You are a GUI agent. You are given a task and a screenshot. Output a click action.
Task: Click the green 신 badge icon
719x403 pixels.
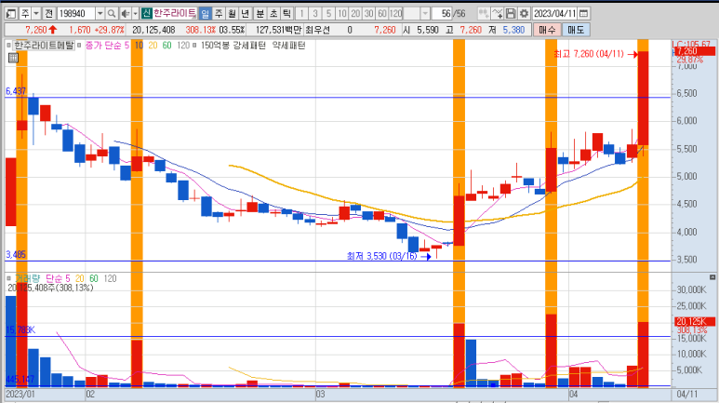point(146,13)
